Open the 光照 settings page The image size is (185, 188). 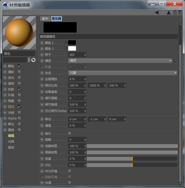click(x=11, y=142)
